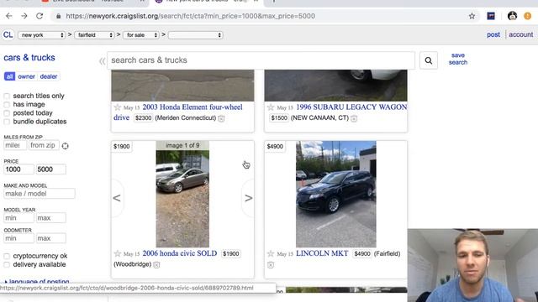Open the 2006 honda civic SOLD listing
Viewport: 538px width, 302px height.
180,253
